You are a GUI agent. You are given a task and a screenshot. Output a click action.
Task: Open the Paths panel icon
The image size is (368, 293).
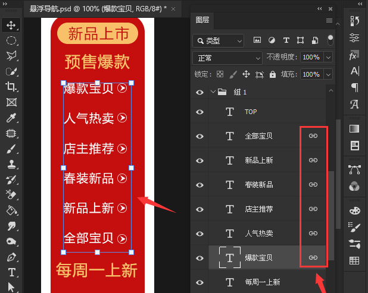(x=354, y=170)
